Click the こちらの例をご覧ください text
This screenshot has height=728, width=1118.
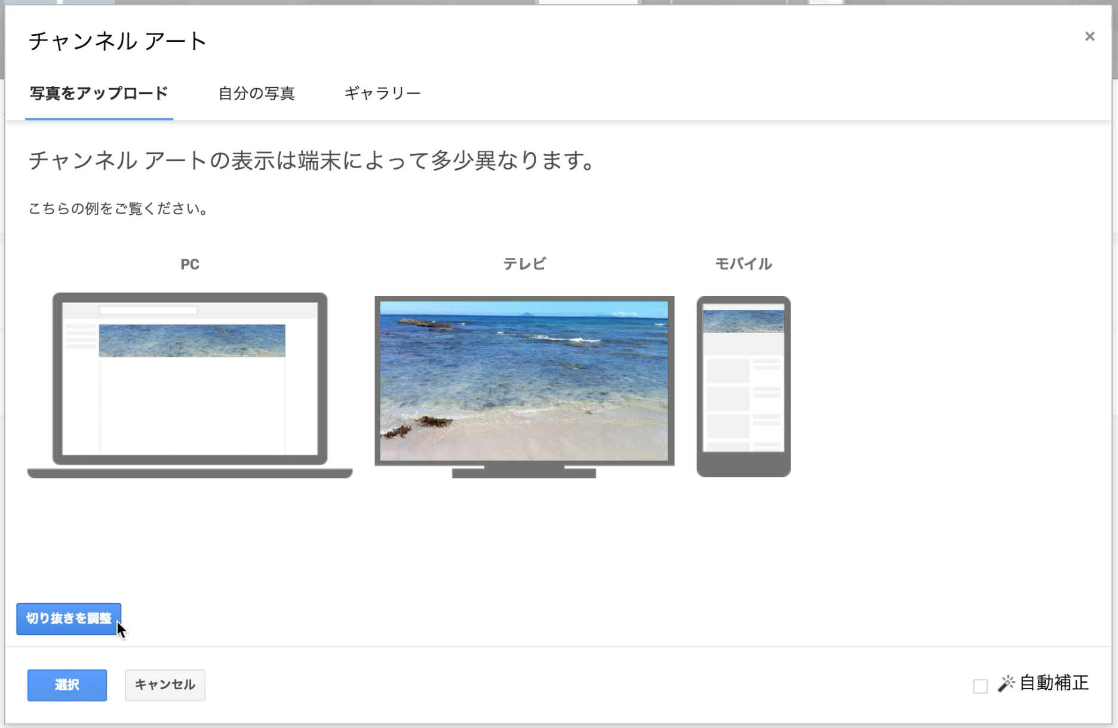118,208
